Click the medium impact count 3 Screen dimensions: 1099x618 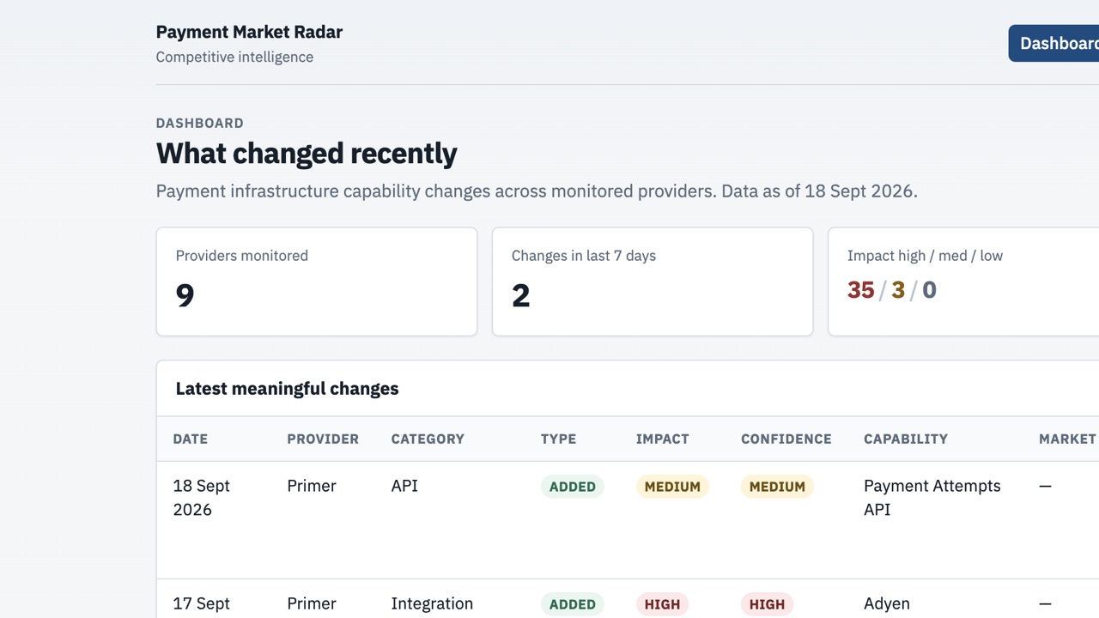(898, 290)
